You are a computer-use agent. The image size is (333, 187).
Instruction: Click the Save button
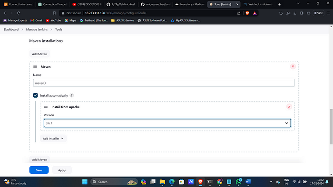point(39,170)
